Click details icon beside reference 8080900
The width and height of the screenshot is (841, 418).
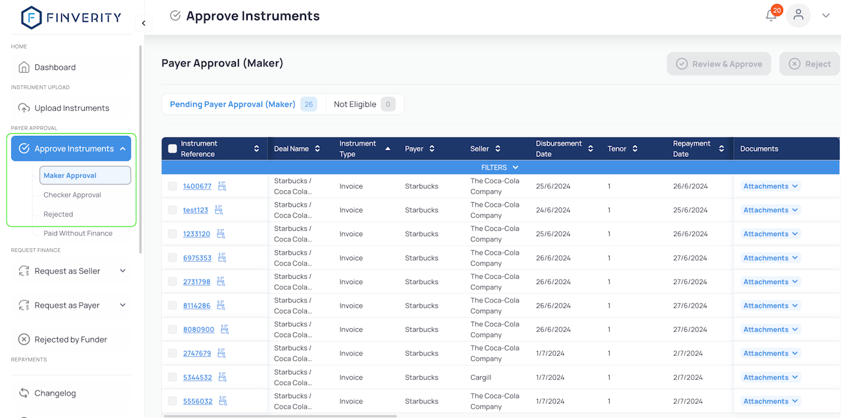[x=225, y=329]
